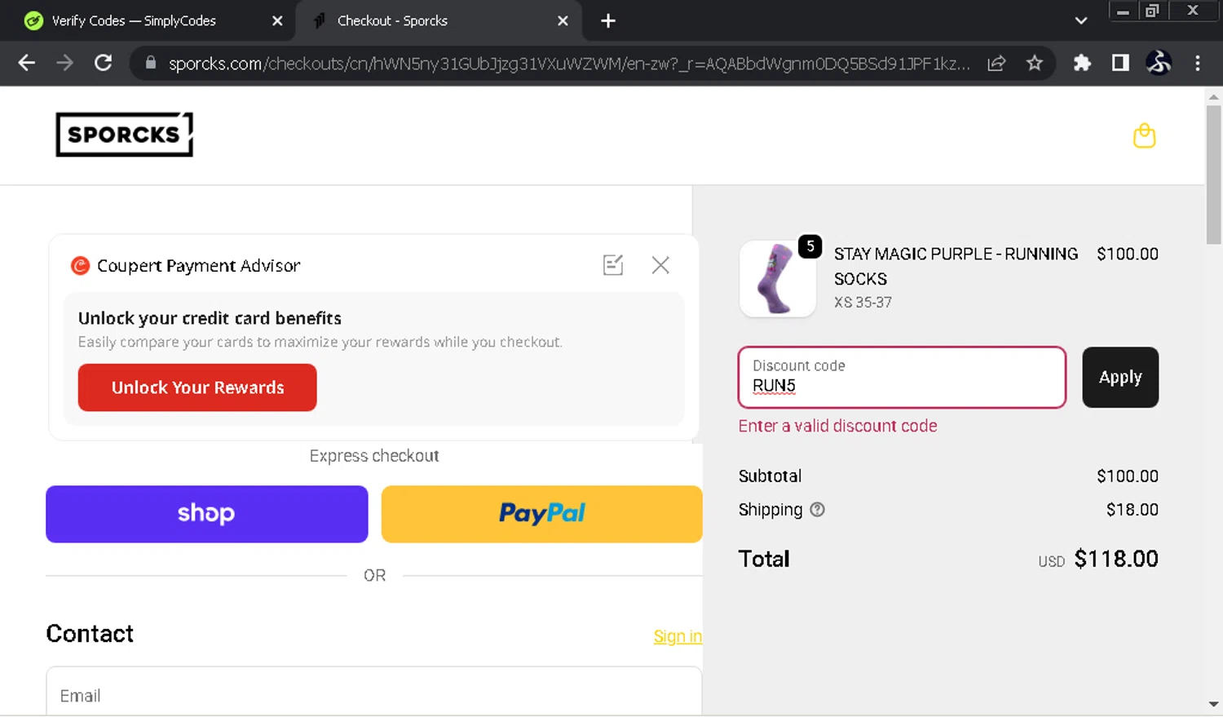Open a new browser tab
This screenshot has width=1223, height=717.
pyautogui.click(x=608, y=20)
